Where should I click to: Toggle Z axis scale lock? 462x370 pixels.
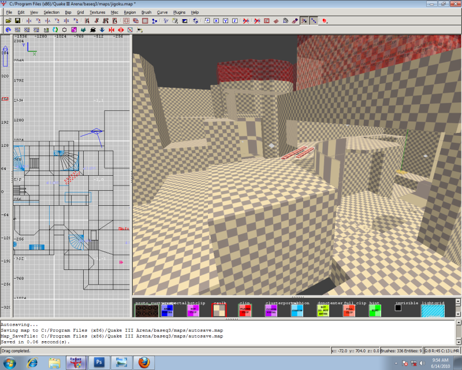[x=235, y=21]
